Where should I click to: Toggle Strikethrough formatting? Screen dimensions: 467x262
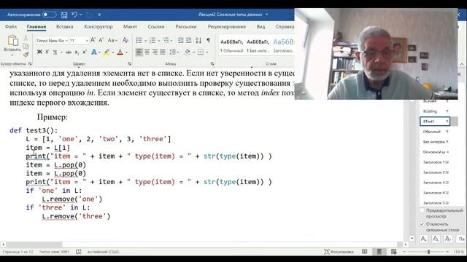[x=69, y=52]
